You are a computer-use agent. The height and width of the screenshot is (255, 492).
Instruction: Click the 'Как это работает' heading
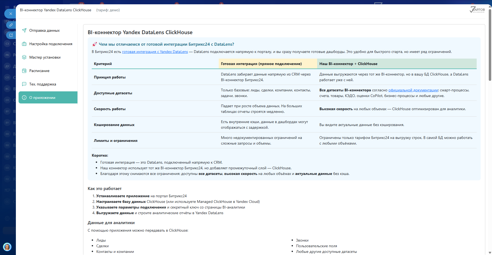(x=105, y=189)
